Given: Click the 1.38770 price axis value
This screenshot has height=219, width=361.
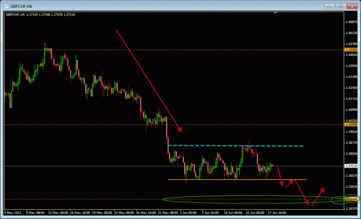Looking at the screenshot, I should (352, 143).
